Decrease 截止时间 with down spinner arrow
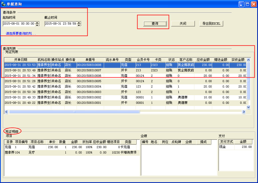 79,25
